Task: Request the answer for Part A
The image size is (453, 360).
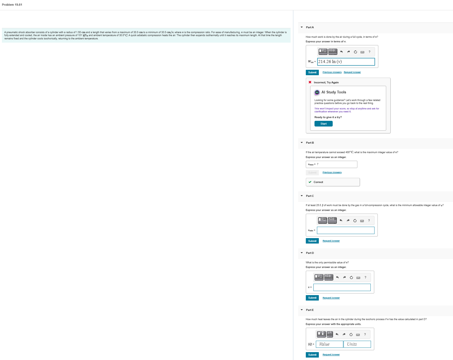Action: pyautogui.click(x=352, y=72)
